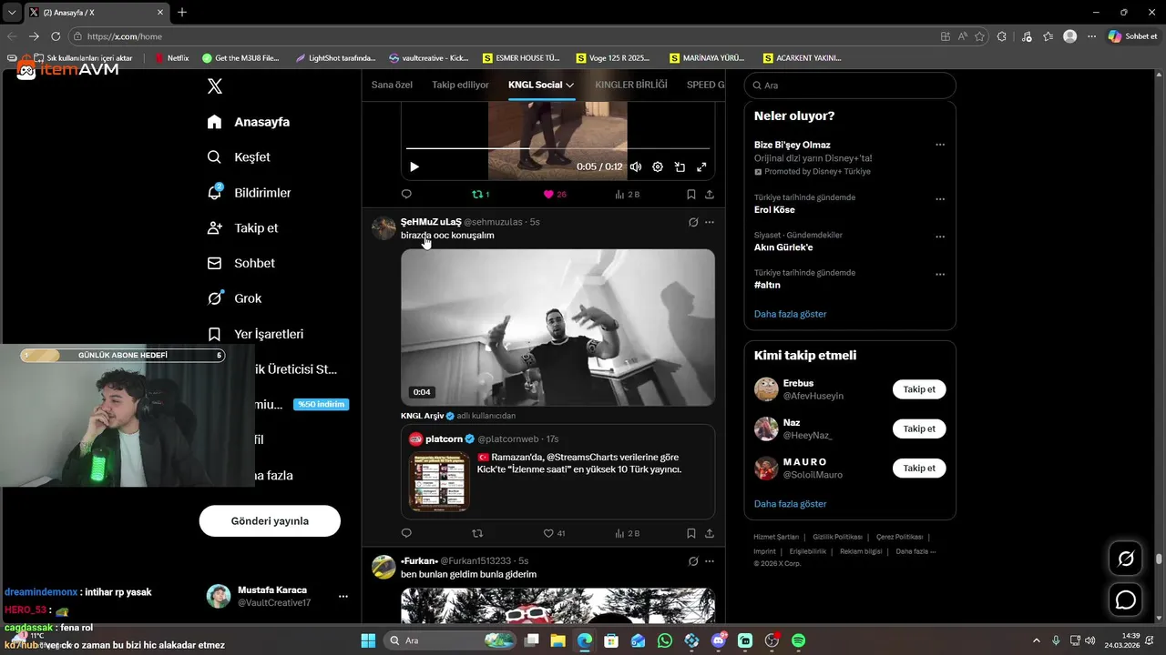Play the video in the top post
The image size is (1166, 655).
coord(414,167)
